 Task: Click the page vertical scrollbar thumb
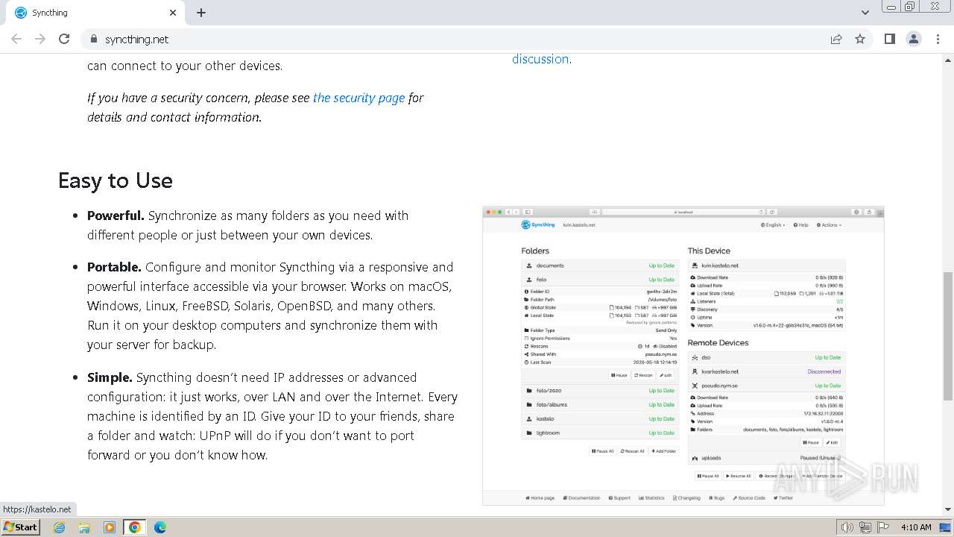click(948, 337)
